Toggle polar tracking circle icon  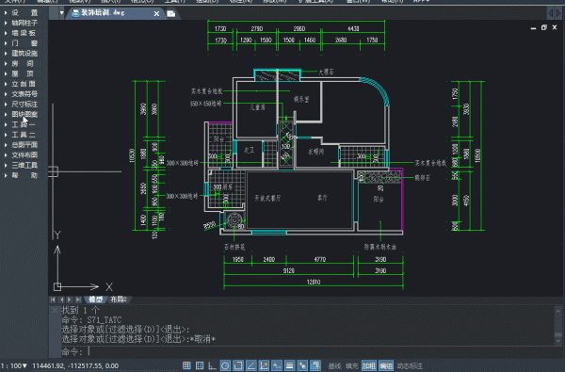(225, 365)
